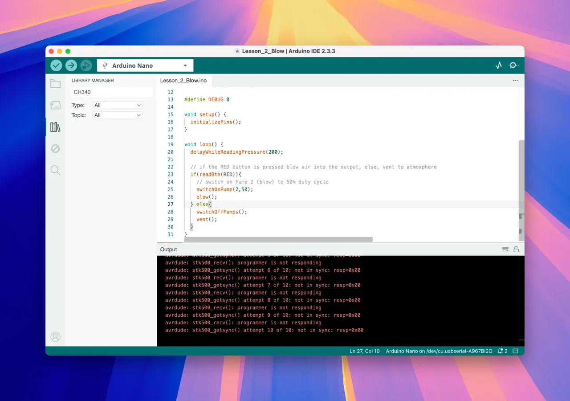Image resolution: width=570 pixels, height=401 pixels.
Task: Click line number 27 in gutter
Action: pyautogui.click(x=171, y=204)
